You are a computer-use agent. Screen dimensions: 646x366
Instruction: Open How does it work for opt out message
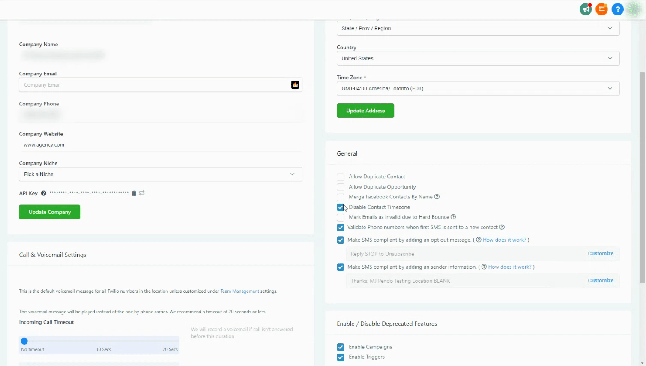pyautogui.click(x=505, y=240)
